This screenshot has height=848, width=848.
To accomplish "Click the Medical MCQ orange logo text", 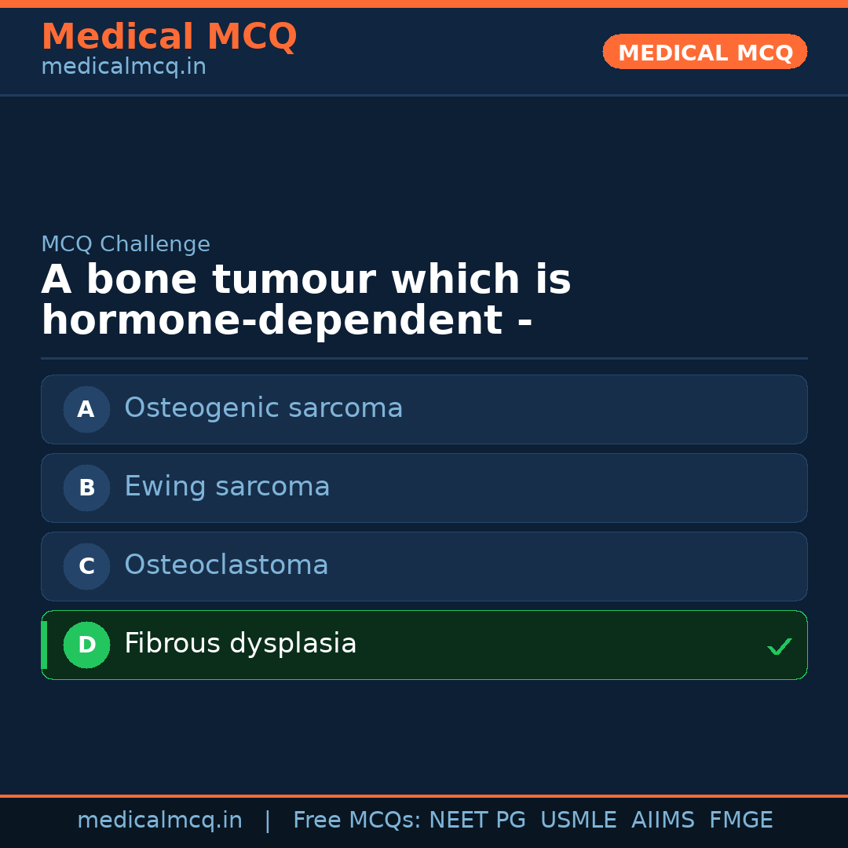I will (169, 36).
